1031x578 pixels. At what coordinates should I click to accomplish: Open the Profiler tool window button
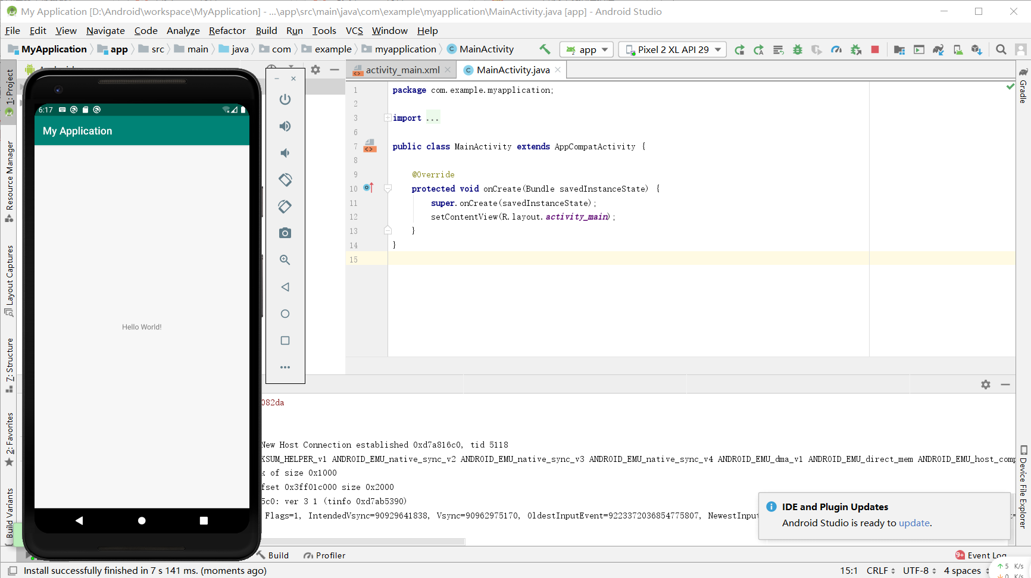[324, 555]
